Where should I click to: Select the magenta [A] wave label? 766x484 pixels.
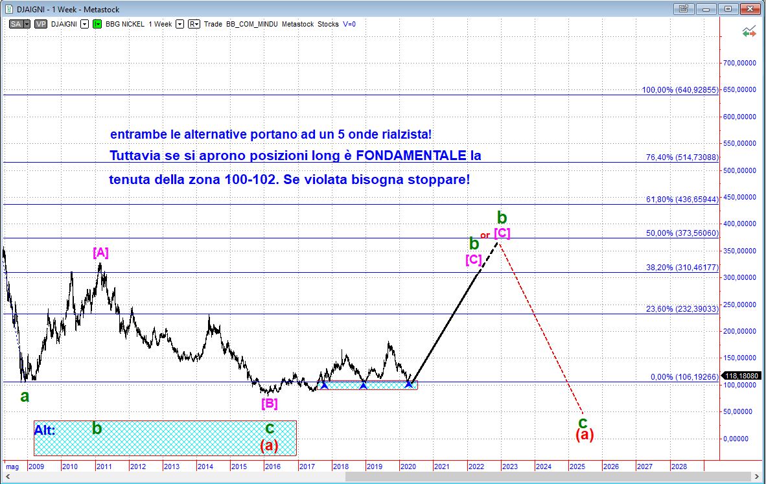pyautogui.click(x=100, y=253)
